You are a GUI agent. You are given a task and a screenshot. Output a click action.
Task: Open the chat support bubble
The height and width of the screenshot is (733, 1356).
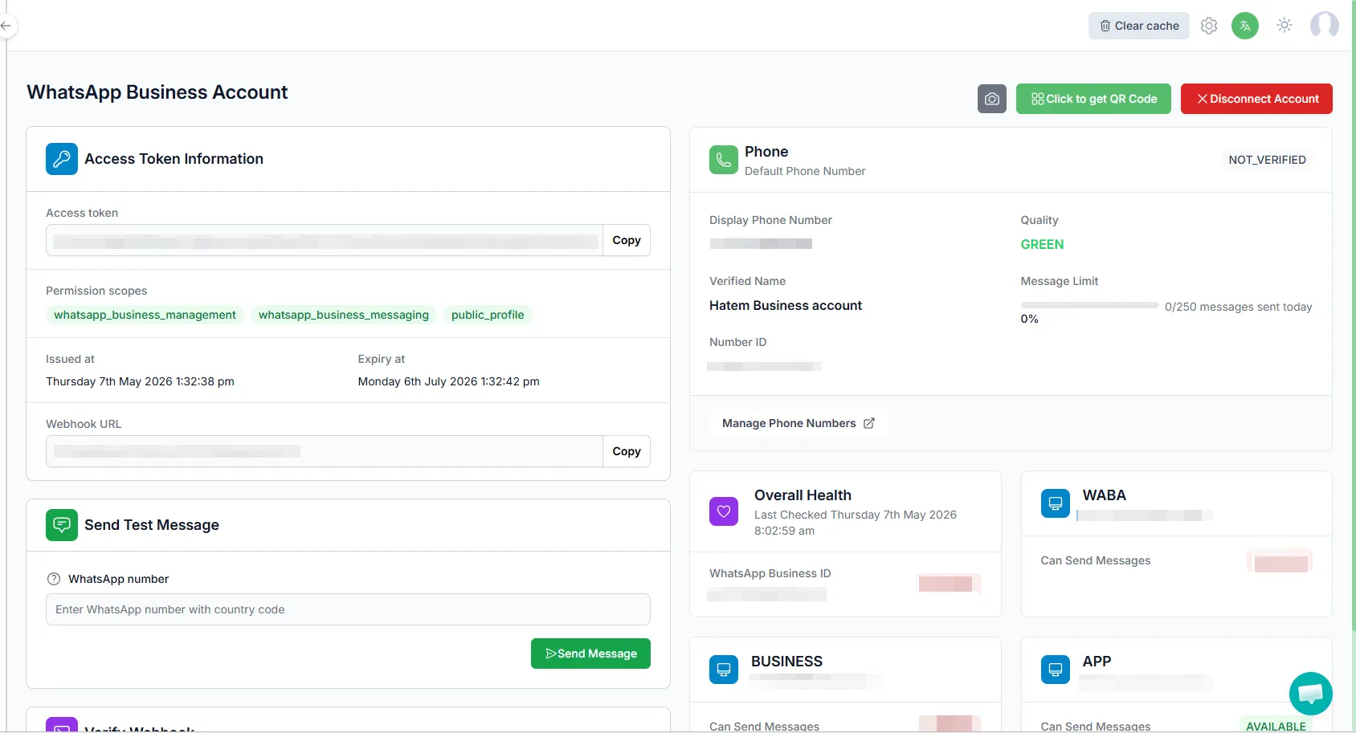[1311, 694]
